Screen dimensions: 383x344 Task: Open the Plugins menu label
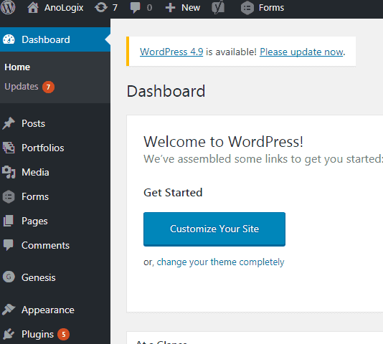coord(37,335)
